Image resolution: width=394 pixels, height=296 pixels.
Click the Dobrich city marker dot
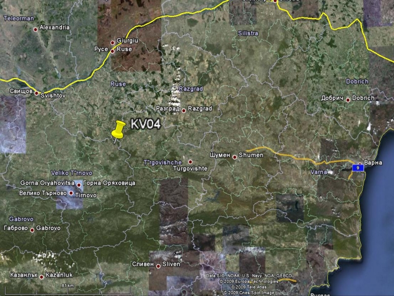click(348, 100)
